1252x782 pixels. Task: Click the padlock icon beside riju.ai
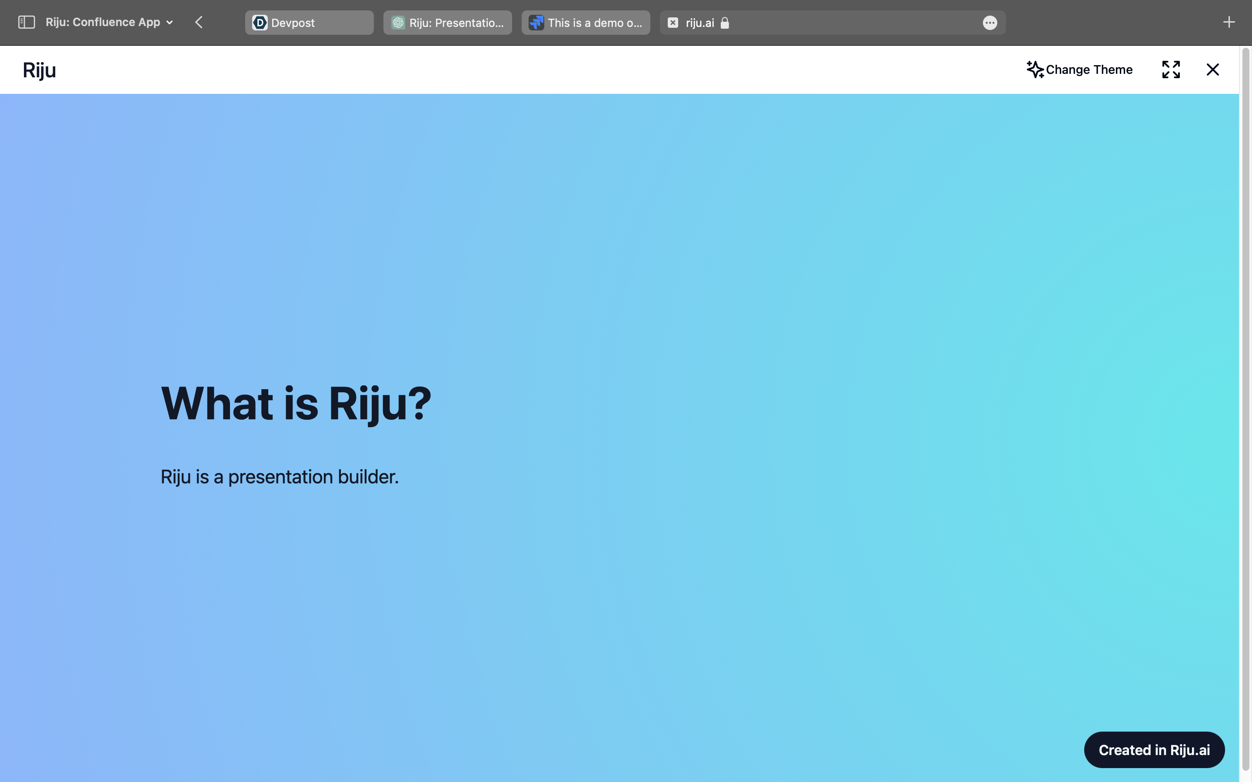pos(725,23)
